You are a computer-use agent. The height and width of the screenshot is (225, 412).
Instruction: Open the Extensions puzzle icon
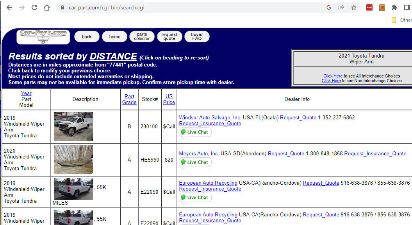[x=394, y=7]
